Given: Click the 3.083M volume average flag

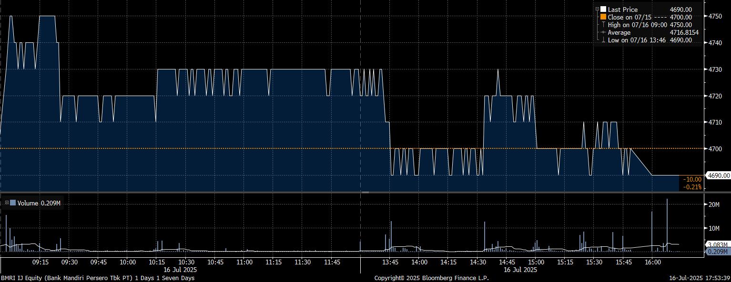Looking at the screenshot, I should 718,245.
